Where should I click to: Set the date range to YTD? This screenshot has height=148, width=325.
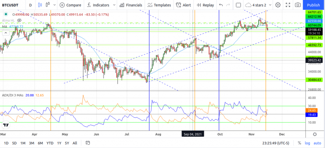tap(50, 143)
